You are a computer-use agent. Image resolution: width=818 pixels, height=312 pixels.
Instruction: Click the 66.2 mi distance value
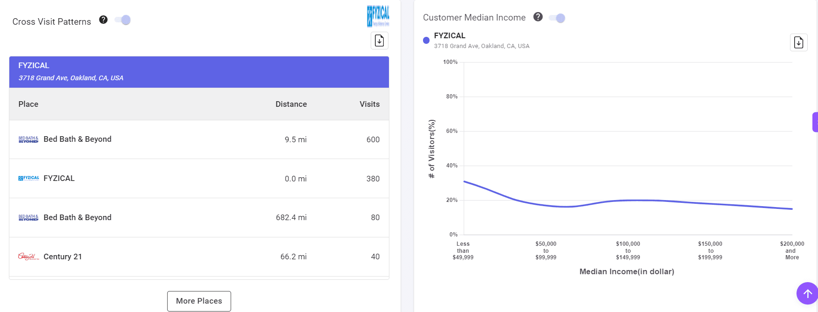tap(294, 257)
